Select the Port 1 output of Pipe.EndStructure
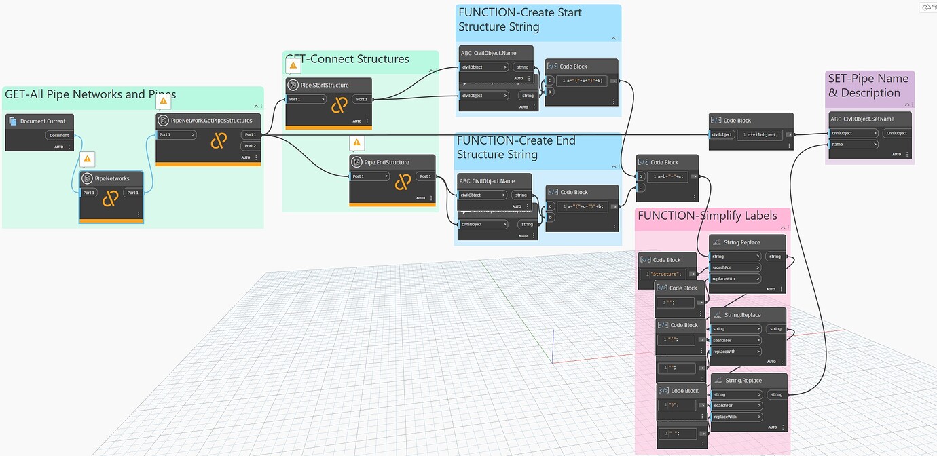The height and width of the screenshot is (456, 937). 426,176
